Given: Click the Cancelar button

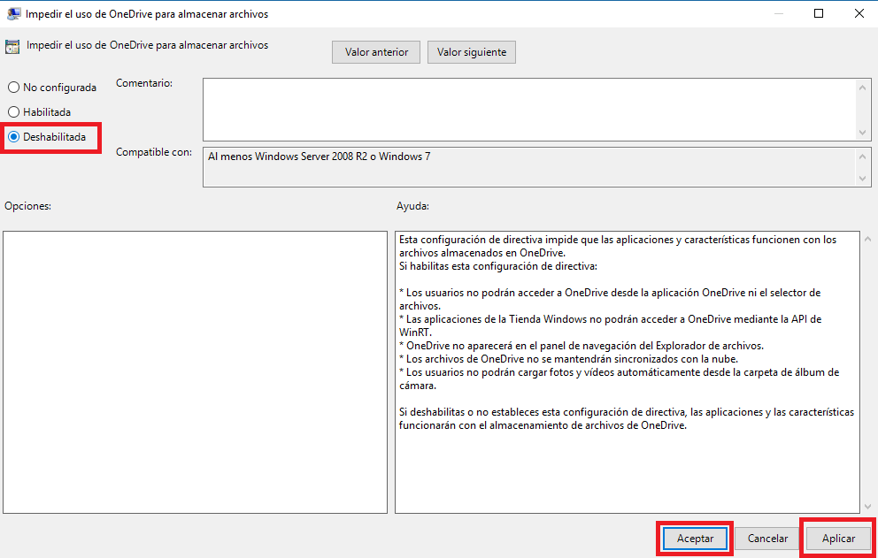Looking at the screenshot, I should click(x=767, y=539).
